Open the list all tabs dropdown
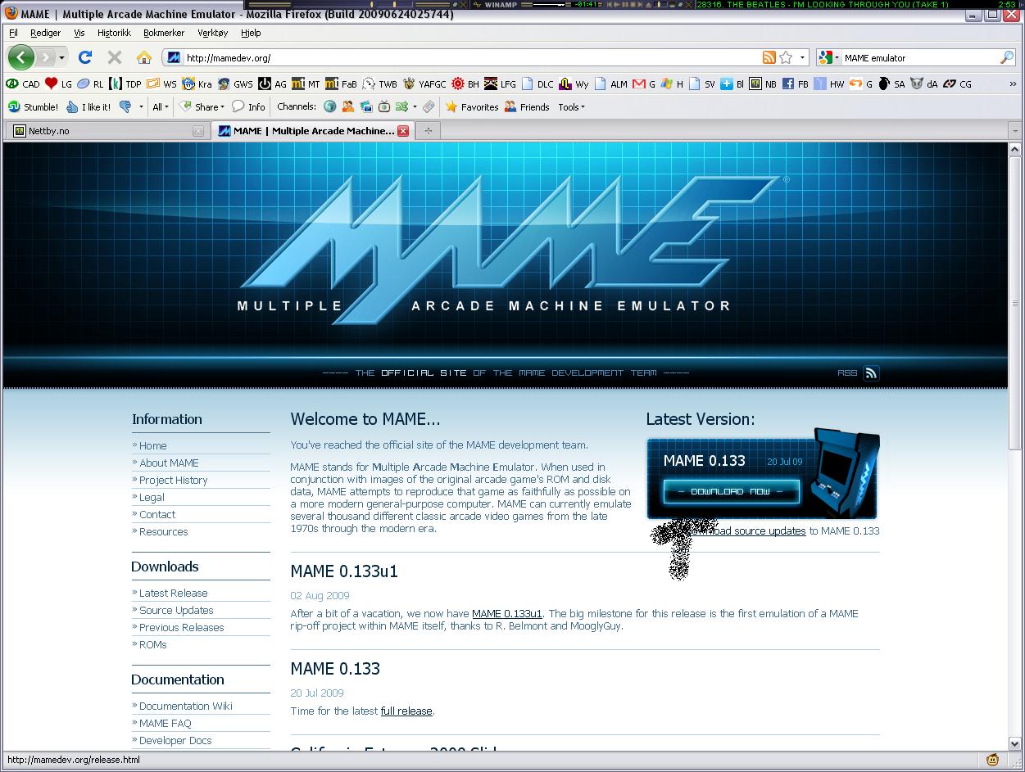Image resolution: width=1025 pixels, height=772 pixels. point(1015,131)
